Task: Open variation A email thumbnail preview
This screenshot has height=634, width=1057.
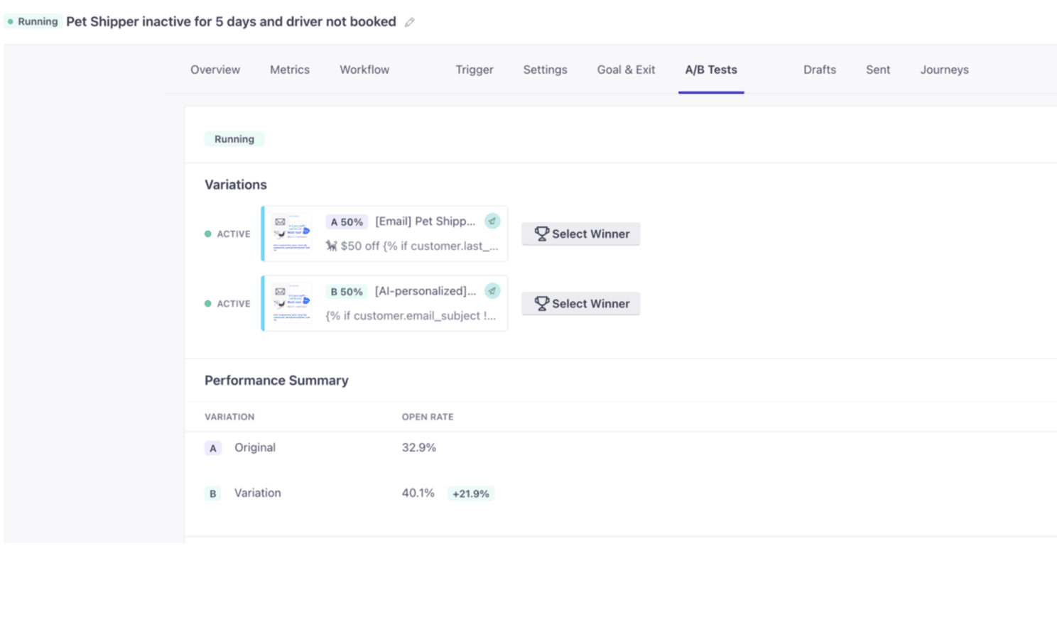Action: [x=292, y=234]
